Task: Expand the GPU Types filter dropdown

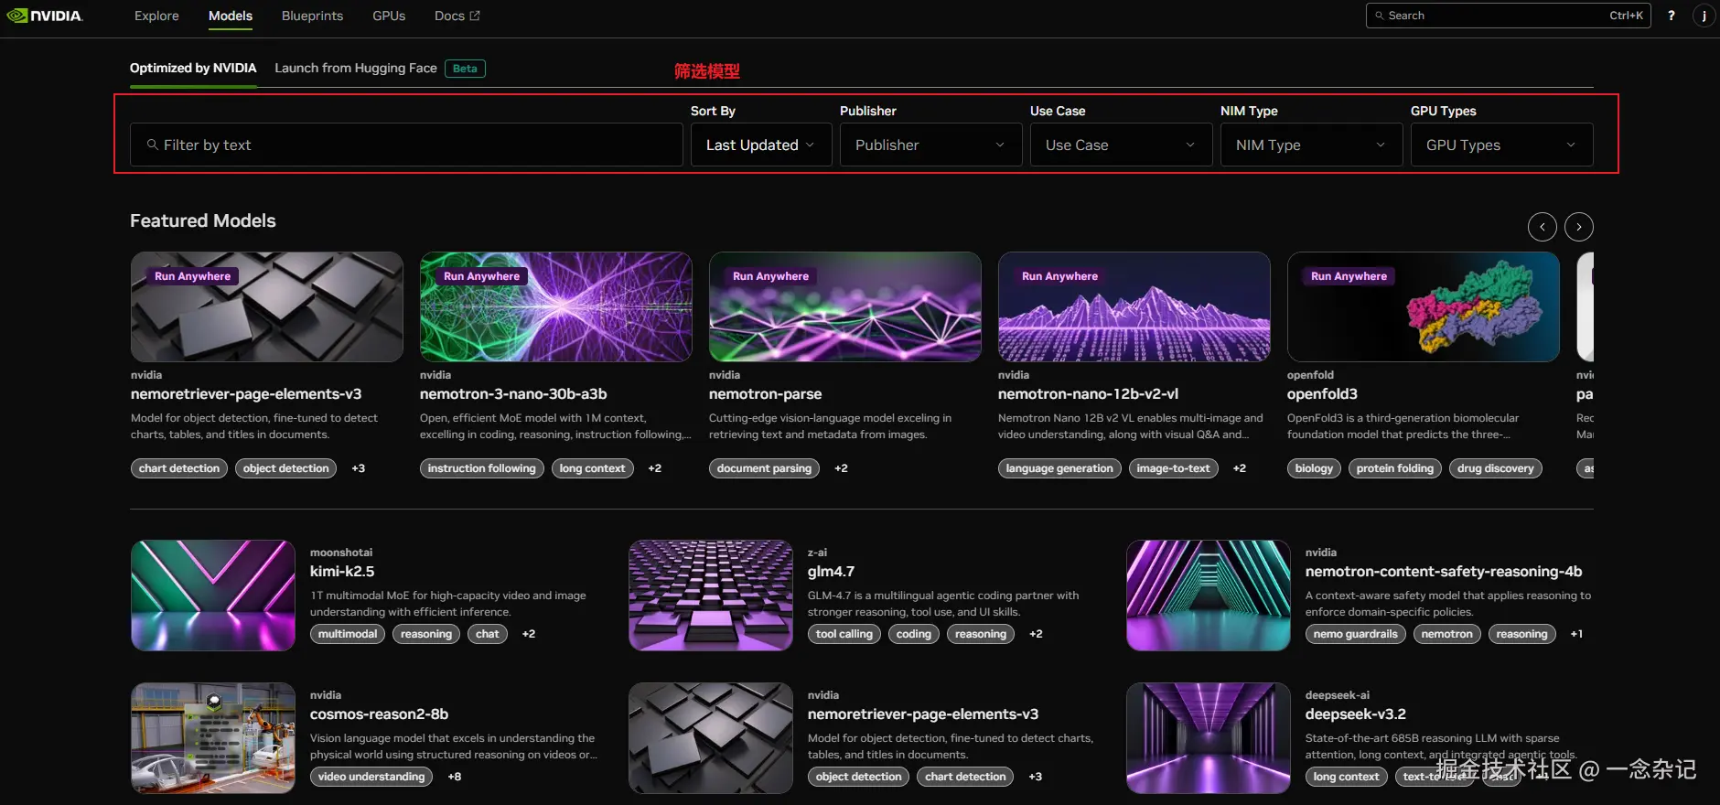Action: (1501, 145)
